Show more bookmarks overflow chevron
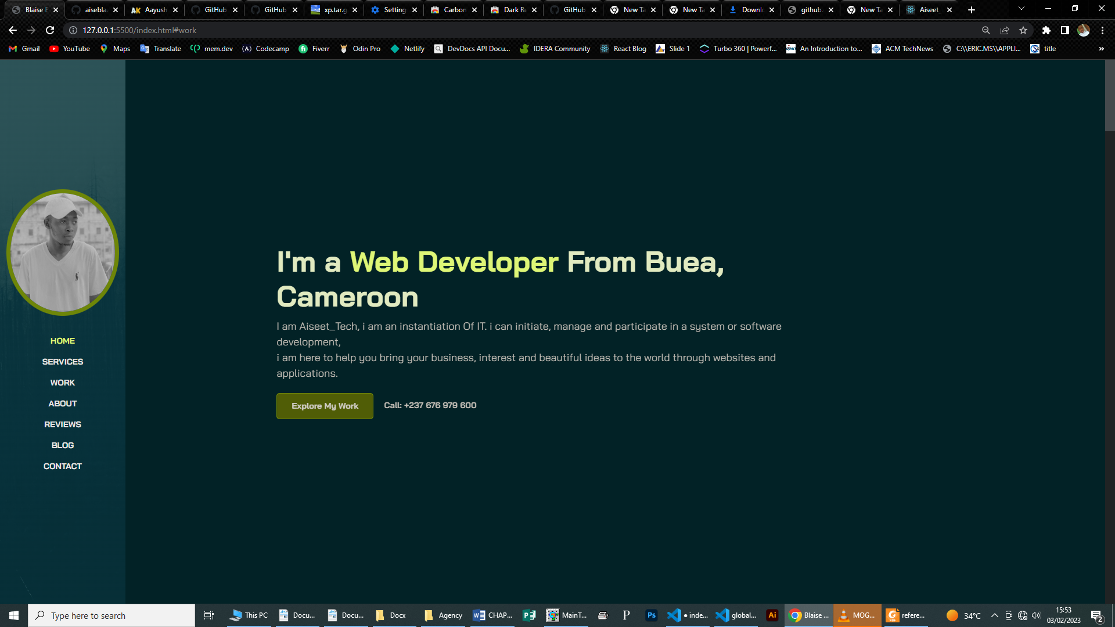 point(1101,49)
